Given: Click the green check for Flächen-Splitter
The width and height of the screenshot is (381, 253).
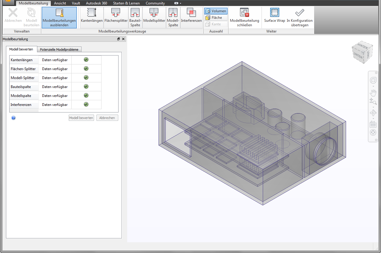Looking at the screenshot, I should pyautogui.click(x=86, y=69).
